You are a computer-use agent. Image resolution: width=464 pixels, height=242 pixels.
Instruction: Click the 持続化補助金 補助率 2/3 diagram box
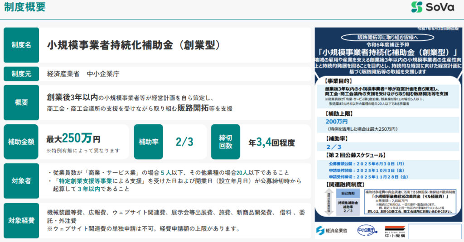point(347,206)
